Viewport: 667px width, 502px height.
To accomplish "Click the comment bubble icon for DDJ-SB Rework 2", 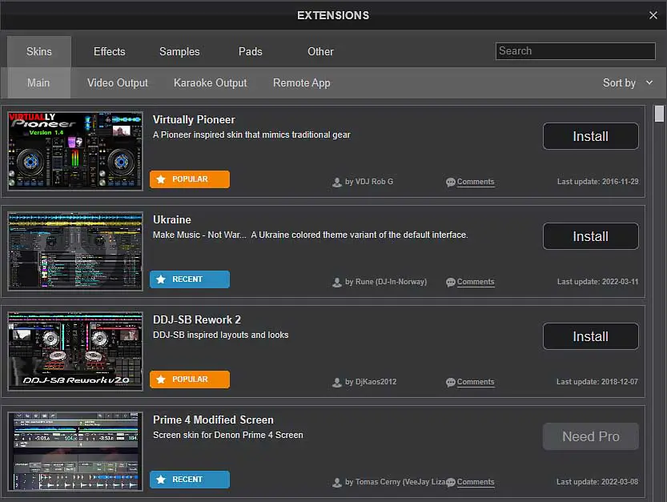I will coord(451,382).
